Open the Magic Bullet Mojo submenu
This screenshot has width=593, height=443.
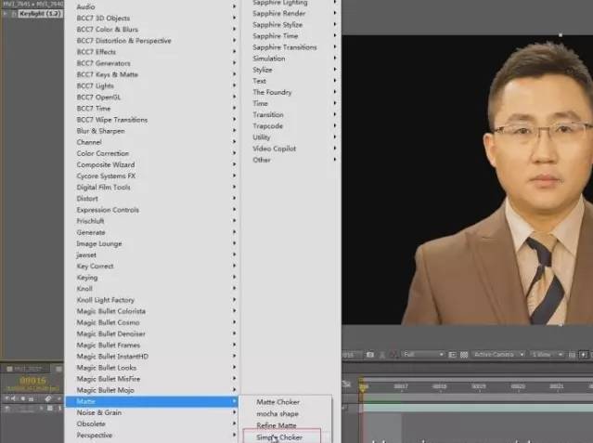(x=151, y=390)
